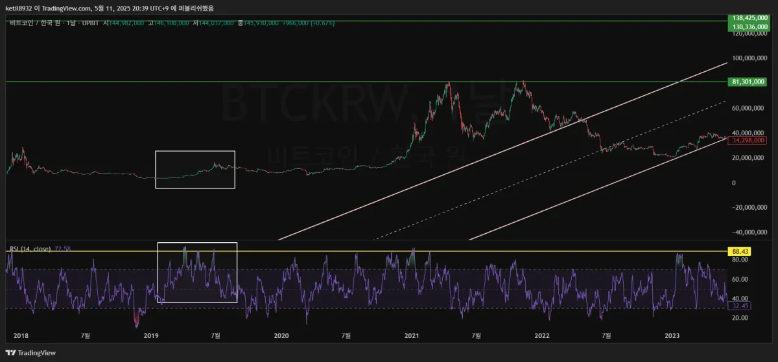Select the red 34,298,000 current price label
Screen dimensions: 778x362
coord(748,140)
